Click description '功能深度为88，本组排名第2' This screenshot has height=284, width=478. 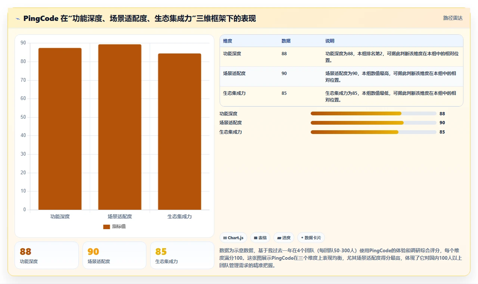[392, 57]
